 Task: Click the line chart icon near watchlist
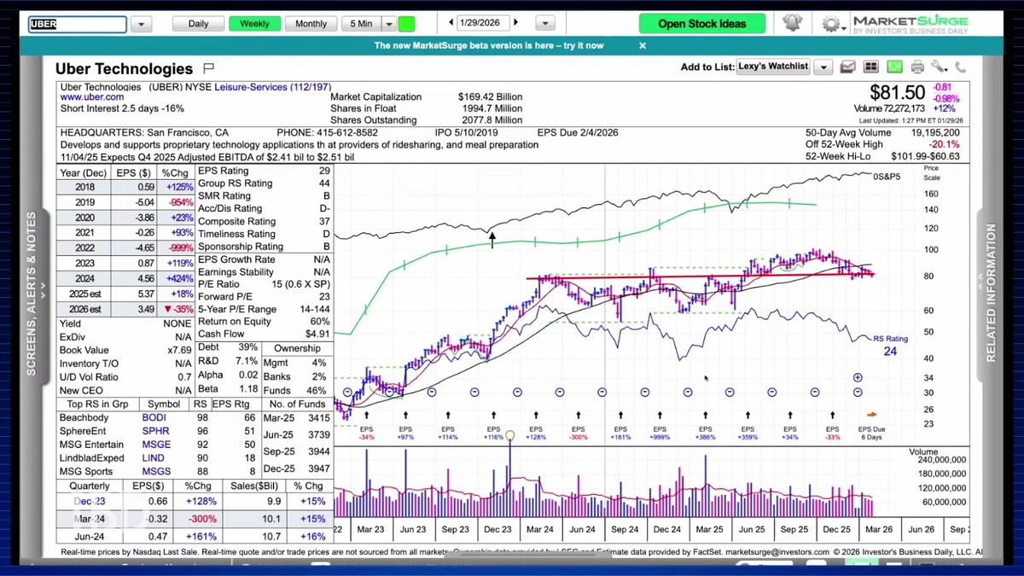click(x=847, y=67)
